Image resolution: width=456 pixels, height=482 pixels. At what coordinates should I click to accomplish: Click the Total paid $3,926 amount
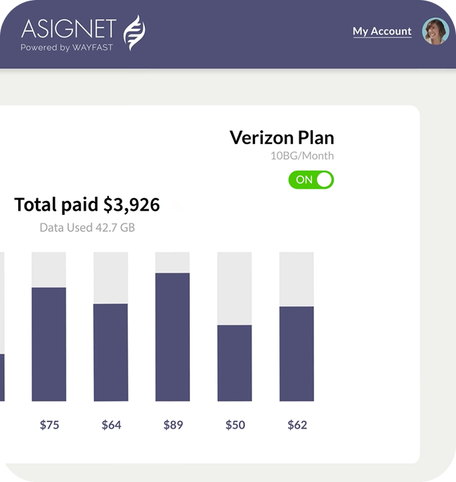(87, 204)
